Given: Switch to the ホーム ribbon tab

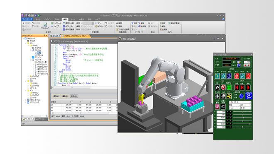Looking at the screenshot, I should pyautogui.click(x=38, y=19).
